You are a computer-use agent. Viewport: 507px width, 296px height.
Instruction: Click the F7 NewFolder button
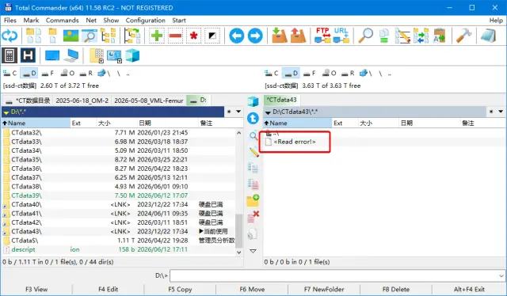click(x=324, y=289)
